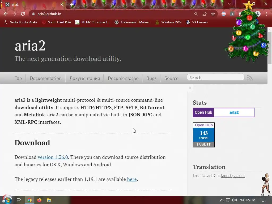The height and width of the screenshot is (204, 272).
Task: Open the Documentação nav item
Action: pos(123,78)
